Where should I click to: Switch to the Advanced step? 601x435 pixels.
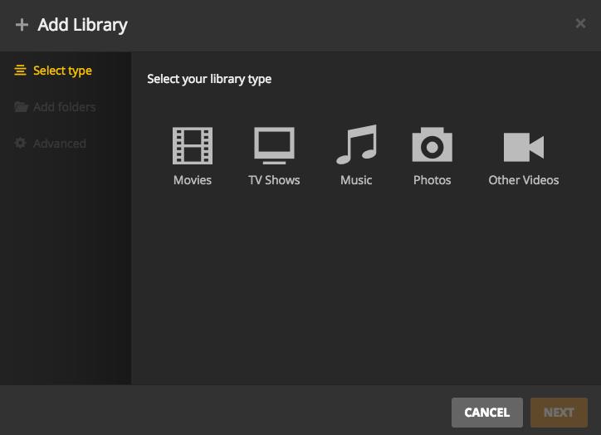[59, 144]
